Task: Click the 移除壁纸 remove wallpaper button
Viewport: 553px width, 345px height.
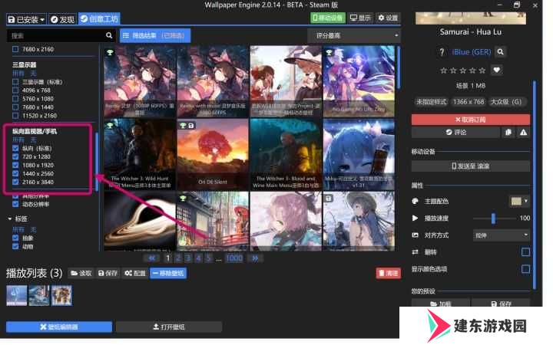Action: click(x=168, y=273)
